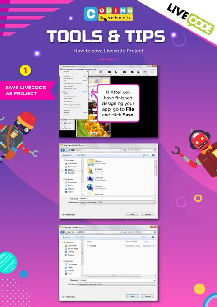Click the Back arrow in LIVECODE folder dialog

click(x=62, y=232)
